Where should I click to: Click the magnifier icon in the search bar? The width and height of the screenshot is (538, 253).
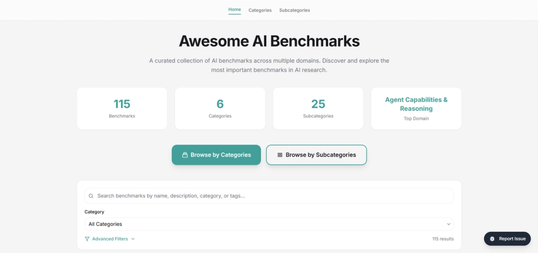pos(91,196)
